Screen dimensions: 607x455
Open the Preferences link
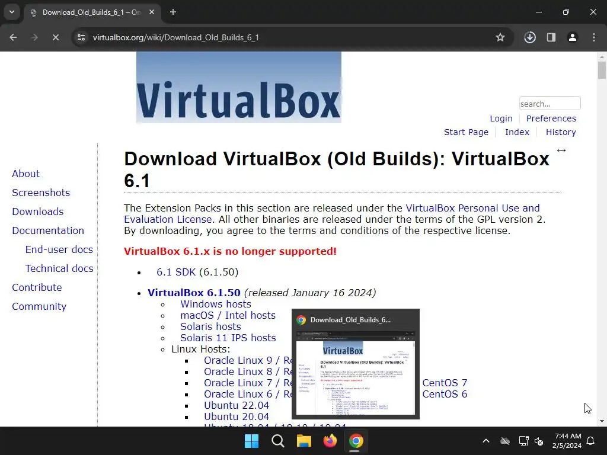tap(551, 118)
